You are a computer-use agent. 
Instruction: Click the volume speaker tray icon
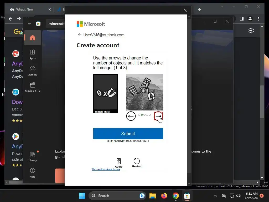tap(238, 196)
